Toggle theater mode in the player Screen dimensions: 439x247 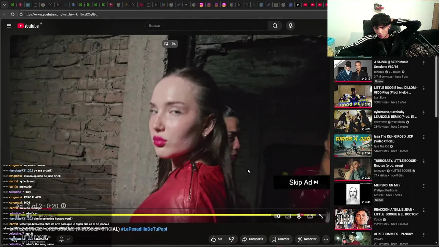(x=310, y=216)
